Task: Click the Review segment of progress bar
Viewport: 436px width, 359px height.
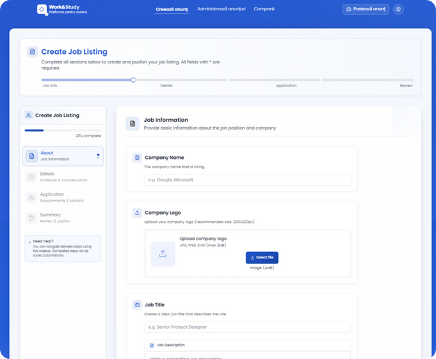Action: point(367,80)
